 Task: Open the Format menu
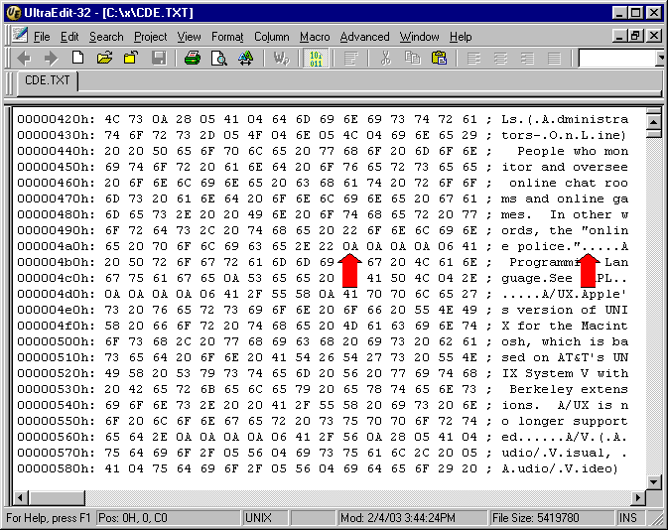click(227, 37)
